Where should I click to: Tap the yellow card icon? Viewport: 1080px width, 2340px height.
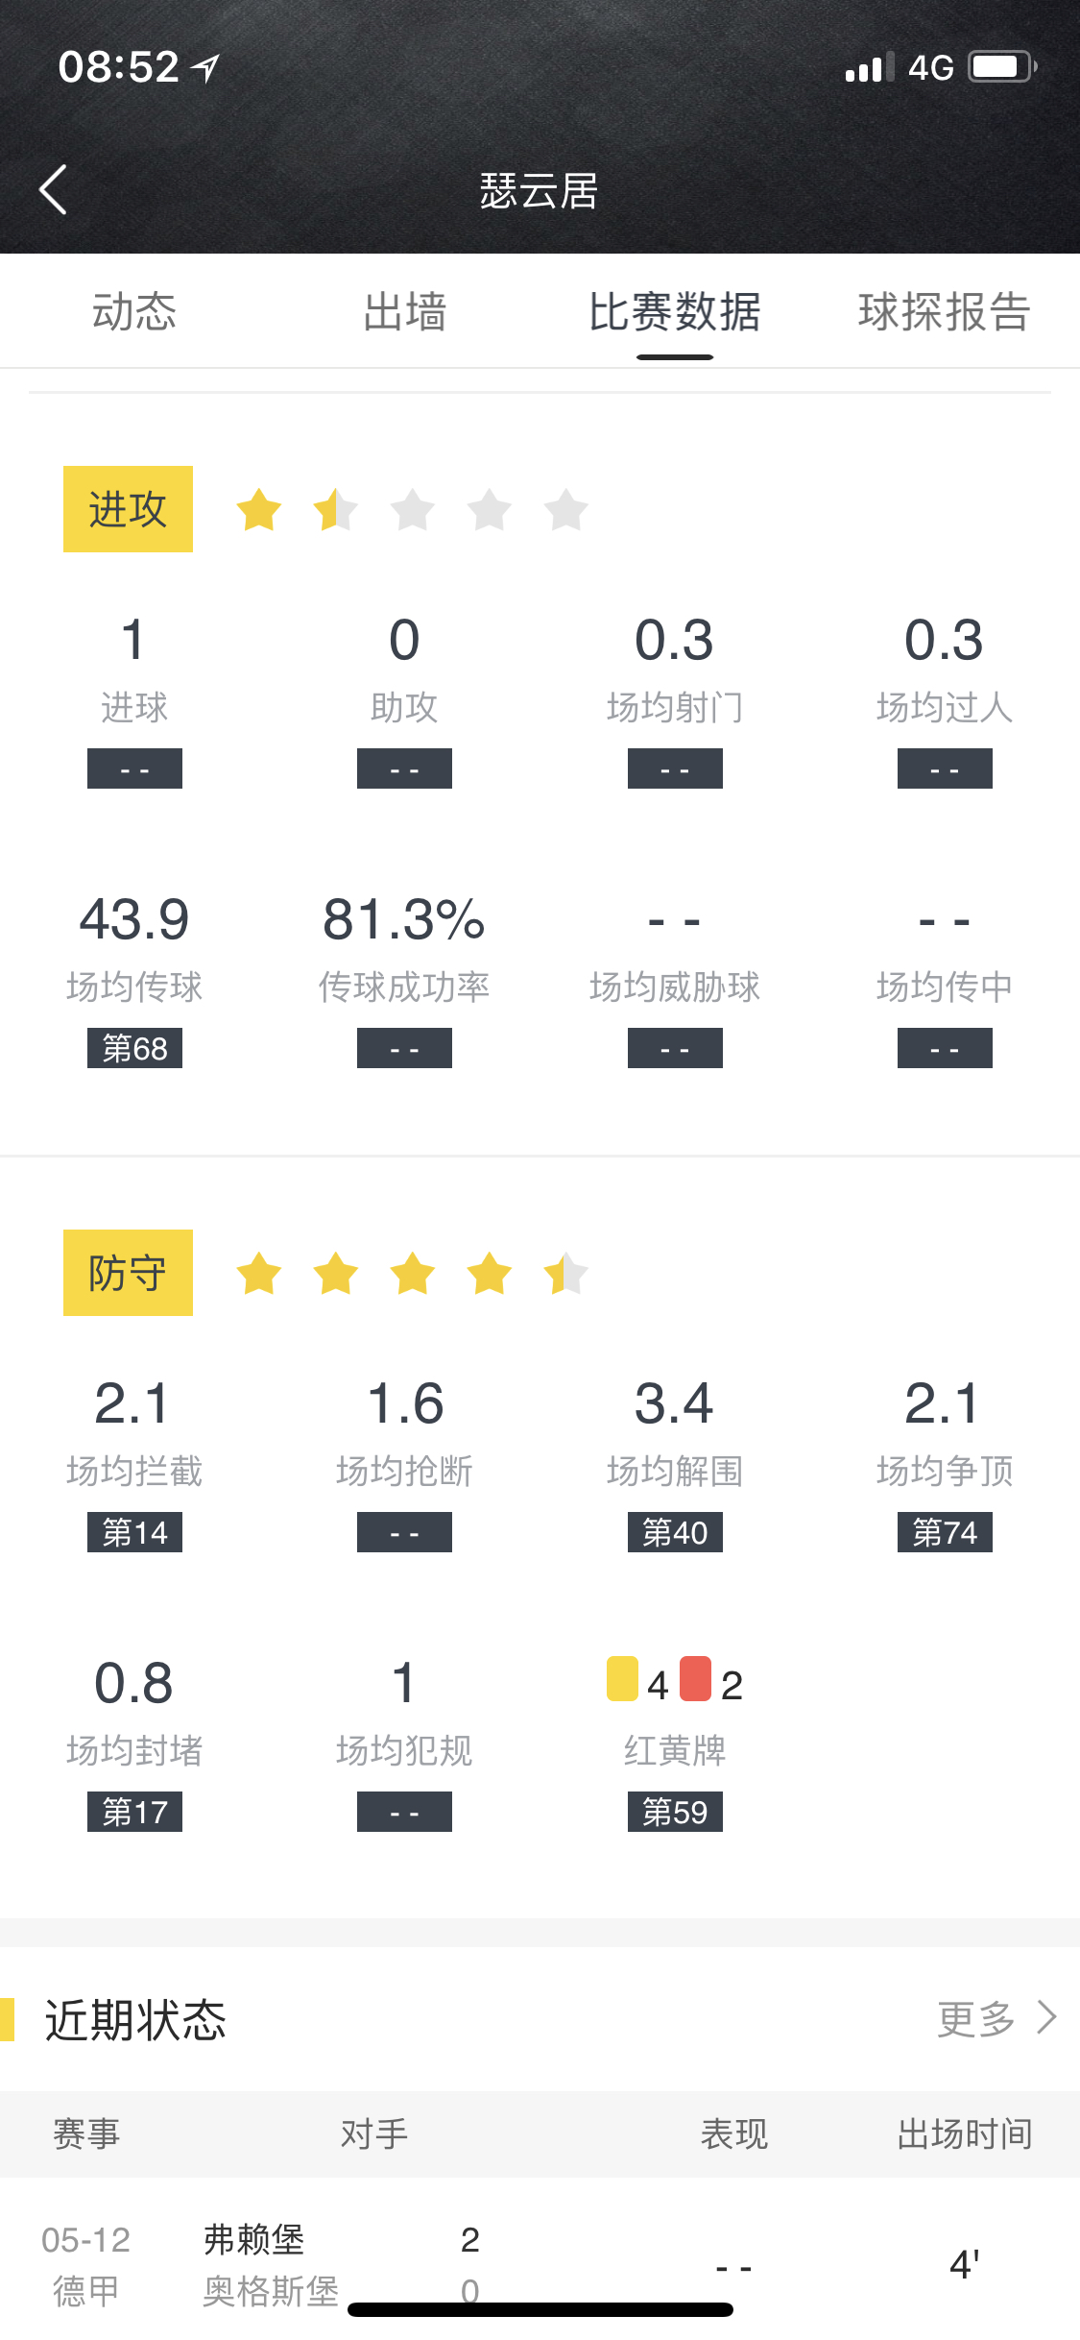(622, 1678)
